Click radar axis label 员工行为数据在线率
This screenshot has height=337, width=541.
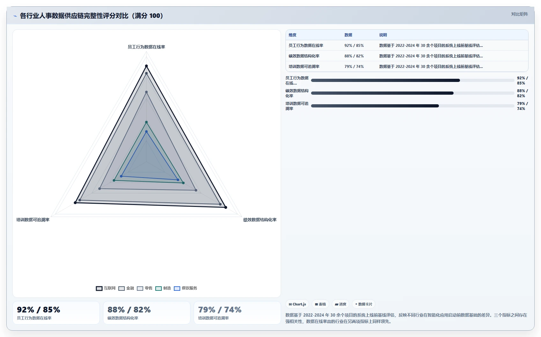pyautogui.click(x=146, y=47)
